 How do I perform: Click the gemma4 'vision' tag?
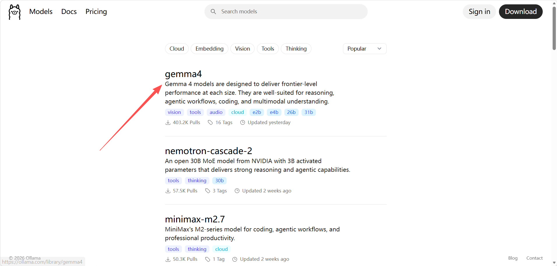pyautogui.click(x=174, y=112)
